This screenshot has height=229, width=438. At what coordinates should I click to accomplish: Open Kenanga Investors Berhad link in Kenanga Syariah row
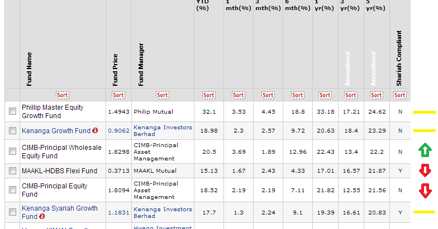point(163,213)
